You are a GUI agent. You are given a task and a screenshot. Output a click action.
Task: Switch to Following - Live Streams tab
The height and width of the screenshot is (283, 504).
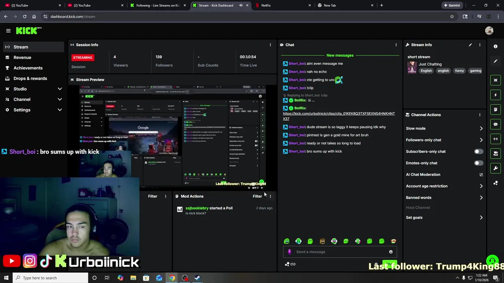[158, 6]
